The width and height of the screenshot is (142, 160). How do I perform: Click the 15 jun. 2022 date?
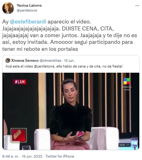(x=32, y=156)
